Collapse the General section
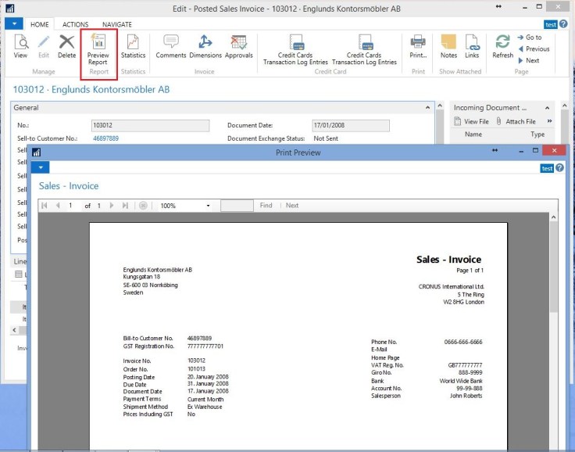Screen dimensions: 575x452 (x=427, y=108)
